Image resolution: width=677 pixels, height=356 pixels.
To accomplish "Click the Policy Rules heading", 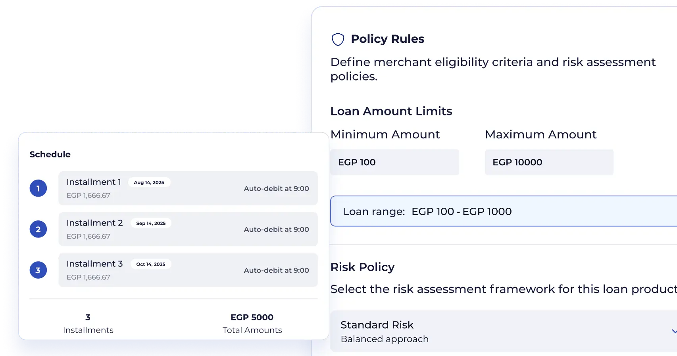I will [x=388, y=39].
